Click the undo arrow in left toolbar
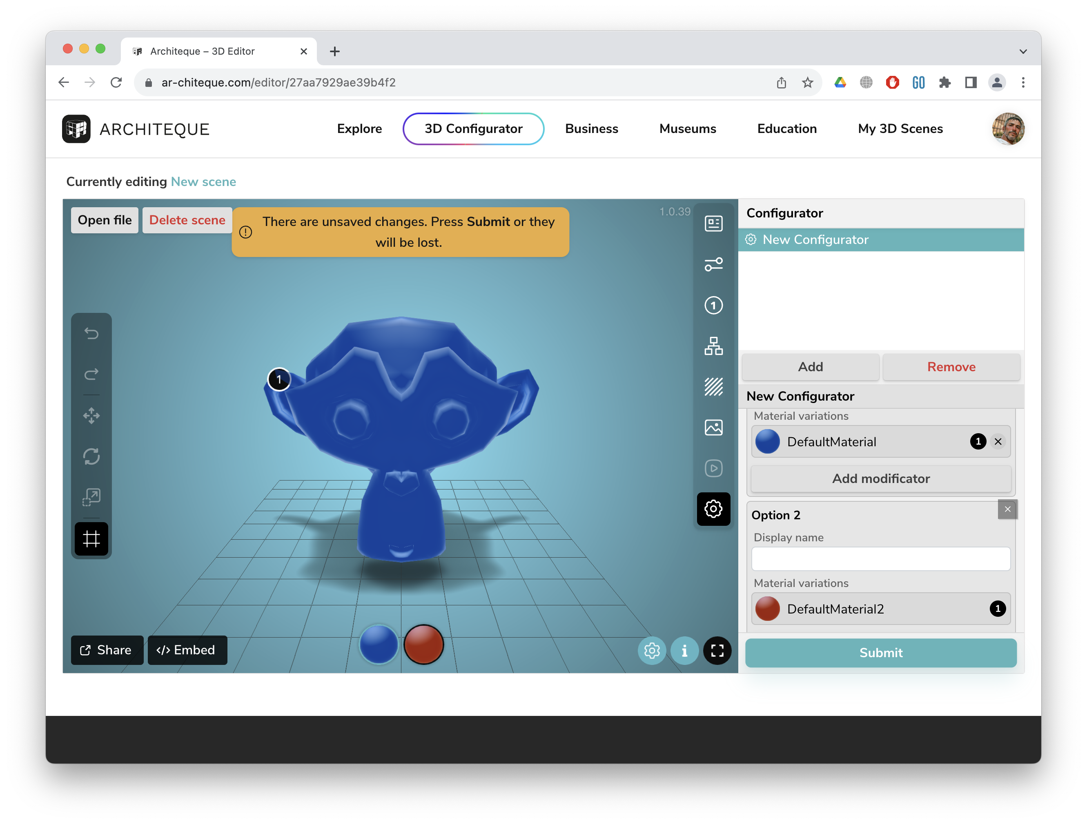The image size is (1087, 824). click(91, 334)
